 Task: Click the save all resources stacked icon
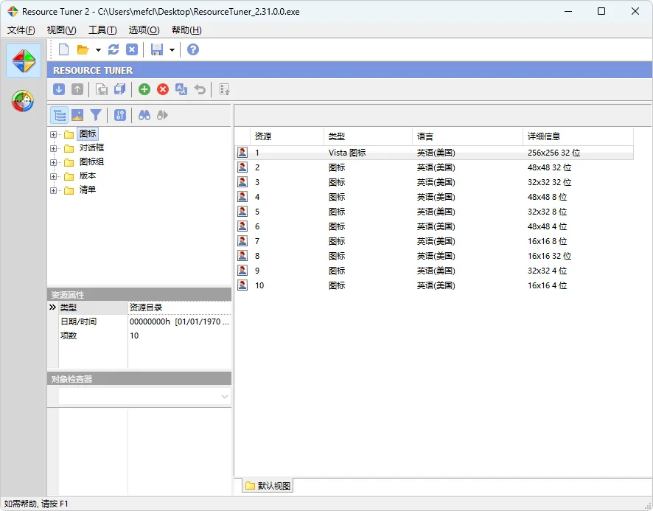[120, 89]
